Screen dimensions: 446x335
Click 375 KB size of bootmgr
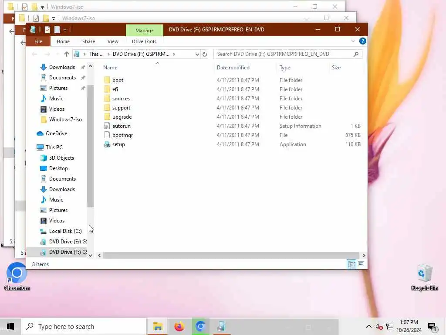(x=353, y=135)
